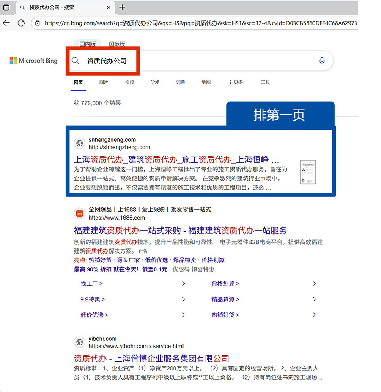Click the browser back arrow
The width and height of the screenshot is (381, 392).
pyautogui.click(x=6, y=23)
